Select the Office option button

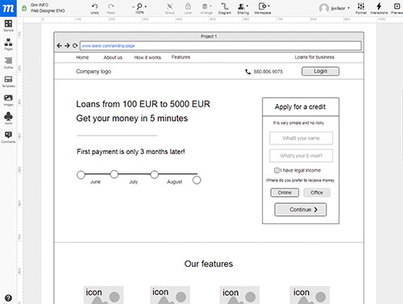click(x=317, y=193)
